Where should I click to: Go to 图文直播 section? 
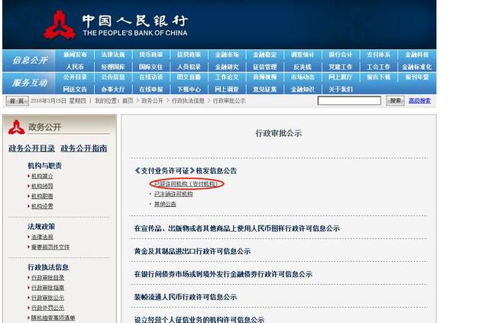click(189, 77)
